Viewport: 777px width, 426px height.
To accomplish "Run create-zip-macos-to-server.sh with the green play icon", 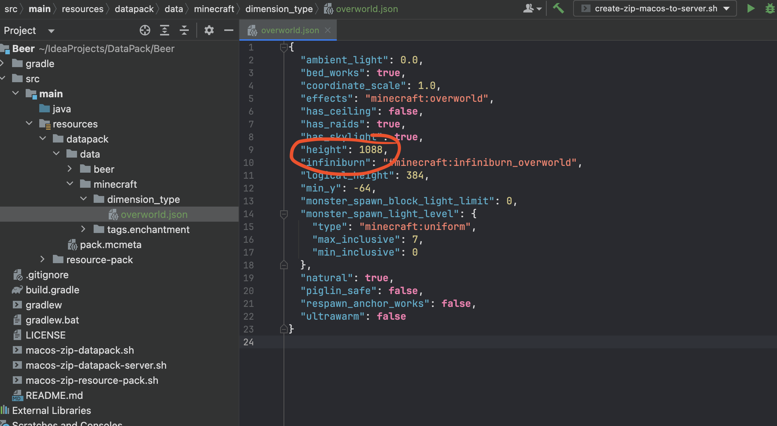I will (x=751, y=8).
